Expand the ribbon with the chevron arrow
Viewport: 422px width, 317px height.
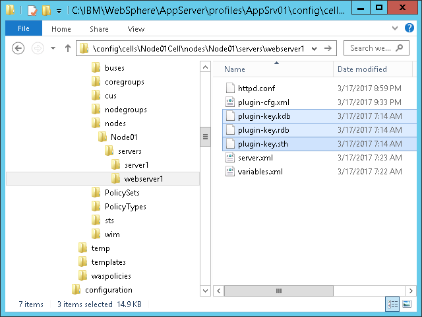click(396, 28)
